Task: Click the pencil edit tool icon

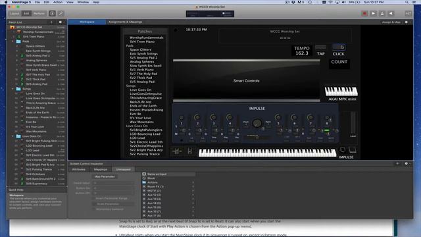Action: click(x=61, y=13)
